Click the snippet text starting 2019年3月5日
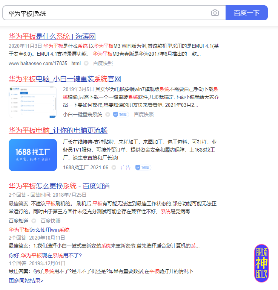This screenshot has height=290, width=278. 141,97
